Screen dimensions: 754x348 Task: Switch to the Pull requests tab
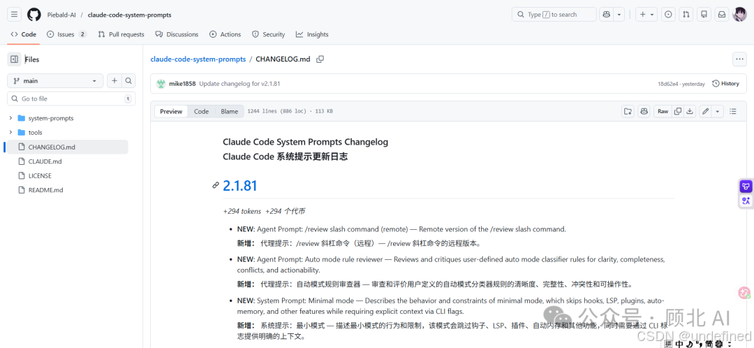121,34
